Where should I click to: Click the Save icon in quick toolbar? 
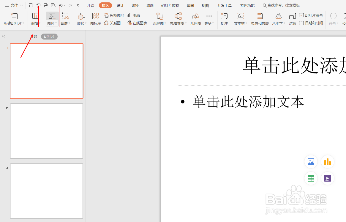(31, 5)
